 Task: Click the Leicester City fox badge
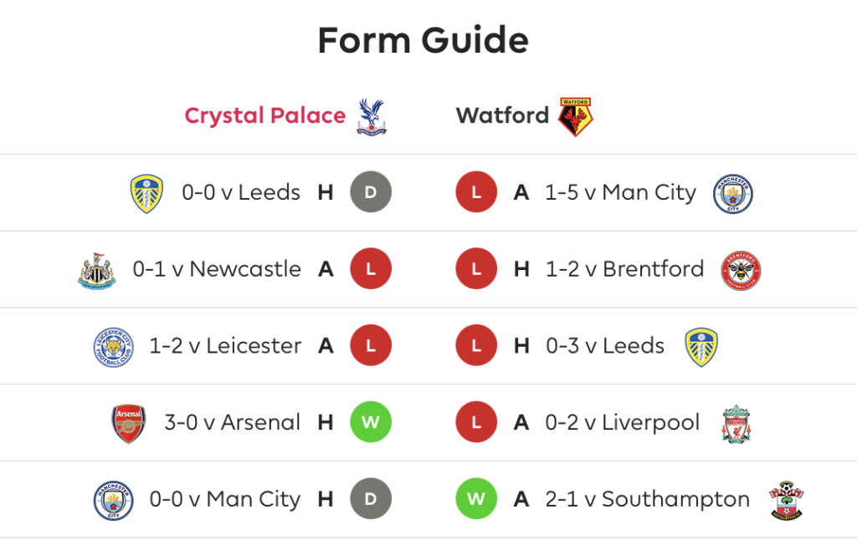click(x=113, y=347)
